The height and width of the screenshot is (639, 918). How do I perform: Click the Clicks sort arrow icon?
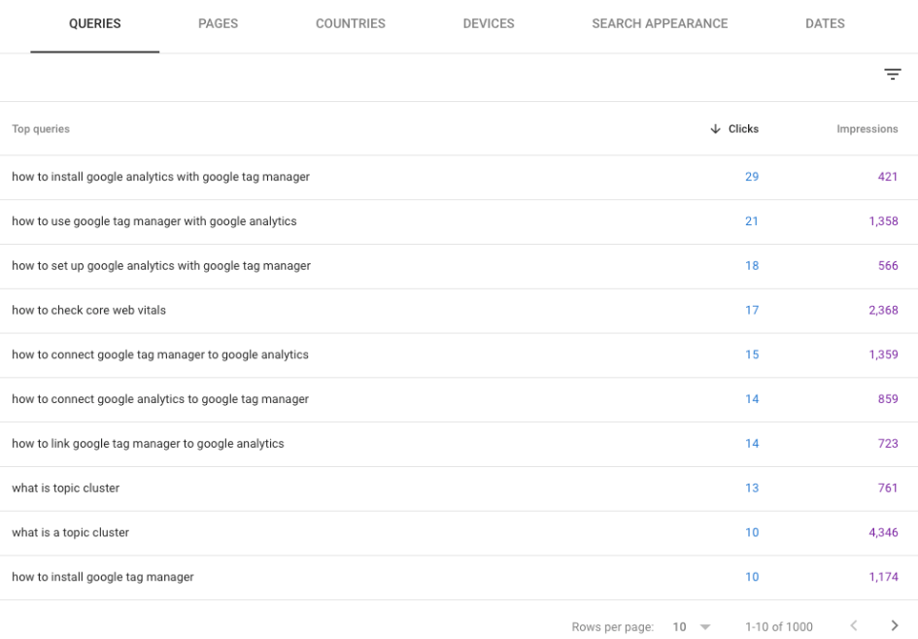715,129
